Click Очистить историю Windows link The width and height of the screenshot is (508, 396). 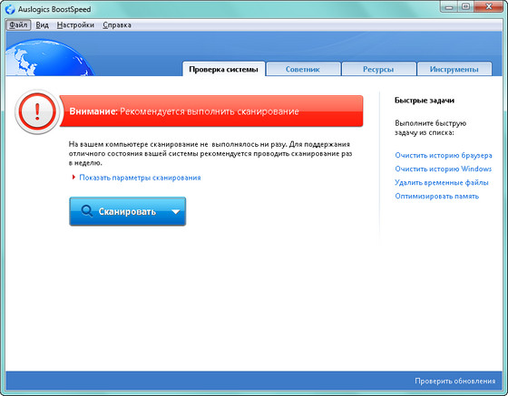pos(443,169)
